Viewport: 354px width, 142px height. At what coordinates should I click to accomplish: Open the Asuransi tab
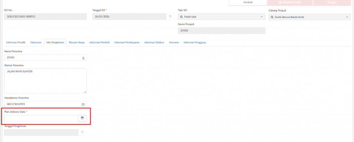tap(174, 42)
